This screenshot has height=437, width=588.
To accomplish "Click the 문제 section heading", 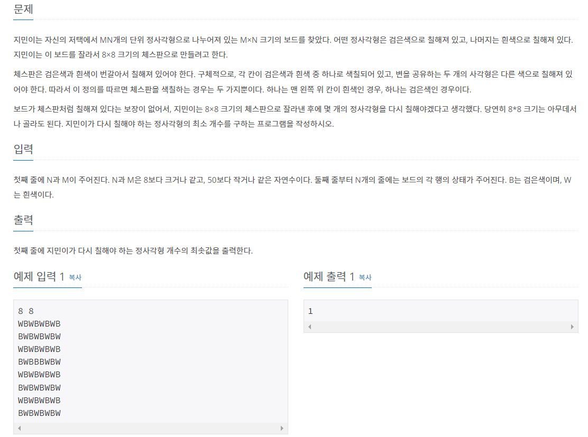I will [x=23, y=9].
